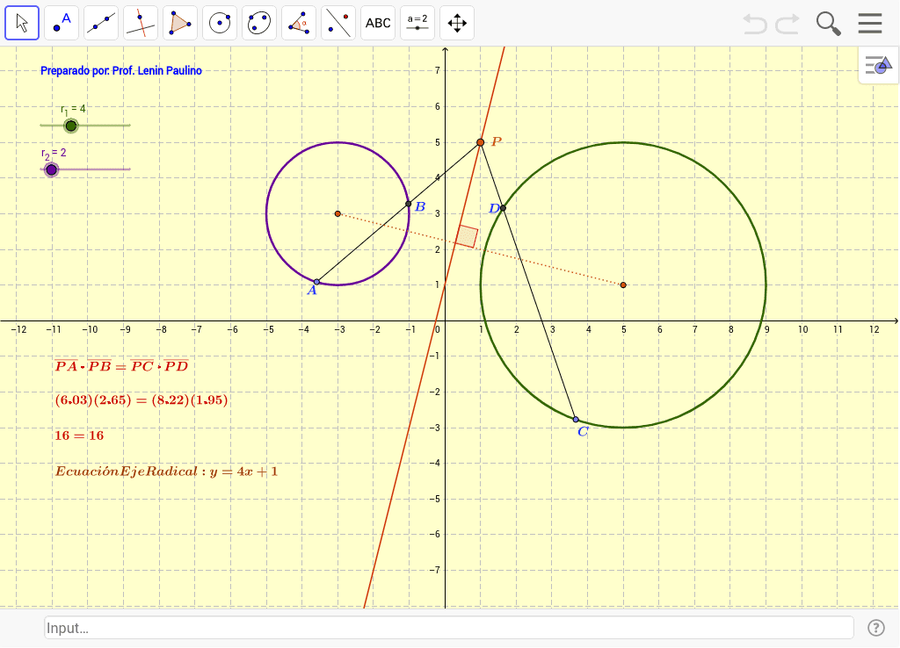Open the main hamburger menu
This screenshot has width=900, height=648.
click(869, 24)
